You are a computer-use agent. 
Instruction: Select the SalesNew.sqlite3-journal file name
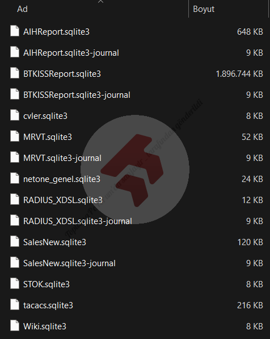[69, 263]
